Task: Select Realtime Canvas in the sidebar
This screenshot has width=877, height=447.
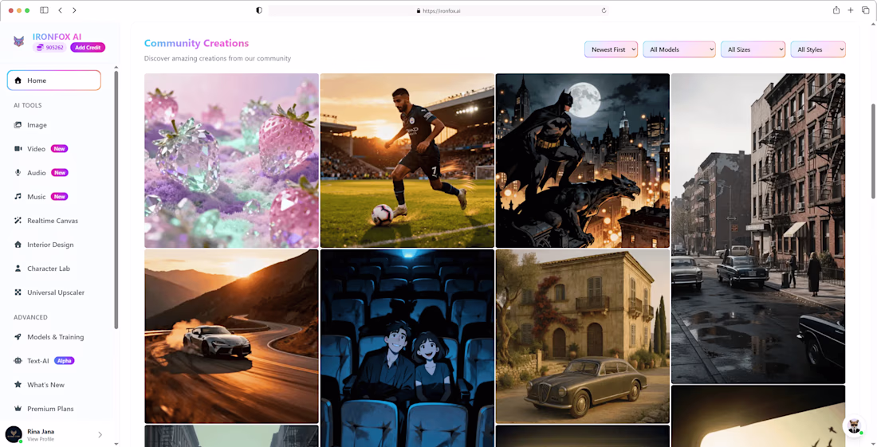Action: click(x=53, y=221)
